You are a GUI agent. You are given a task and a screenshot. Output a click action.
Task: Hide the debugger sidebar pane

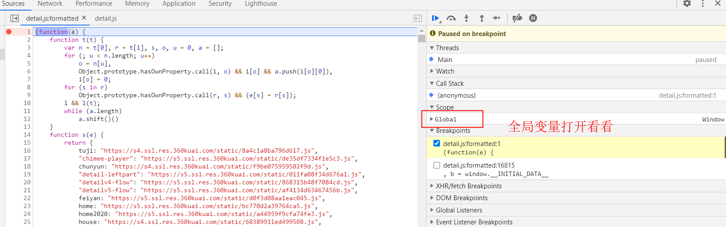click(418, 18)
